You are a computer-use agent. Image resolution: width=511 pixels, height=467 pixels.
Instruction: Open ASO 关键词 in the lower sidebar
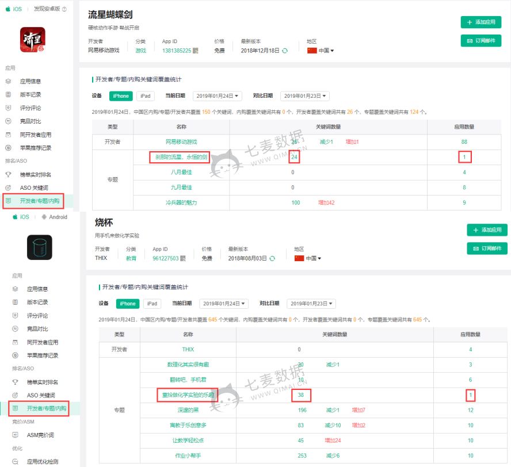[41, 395]
